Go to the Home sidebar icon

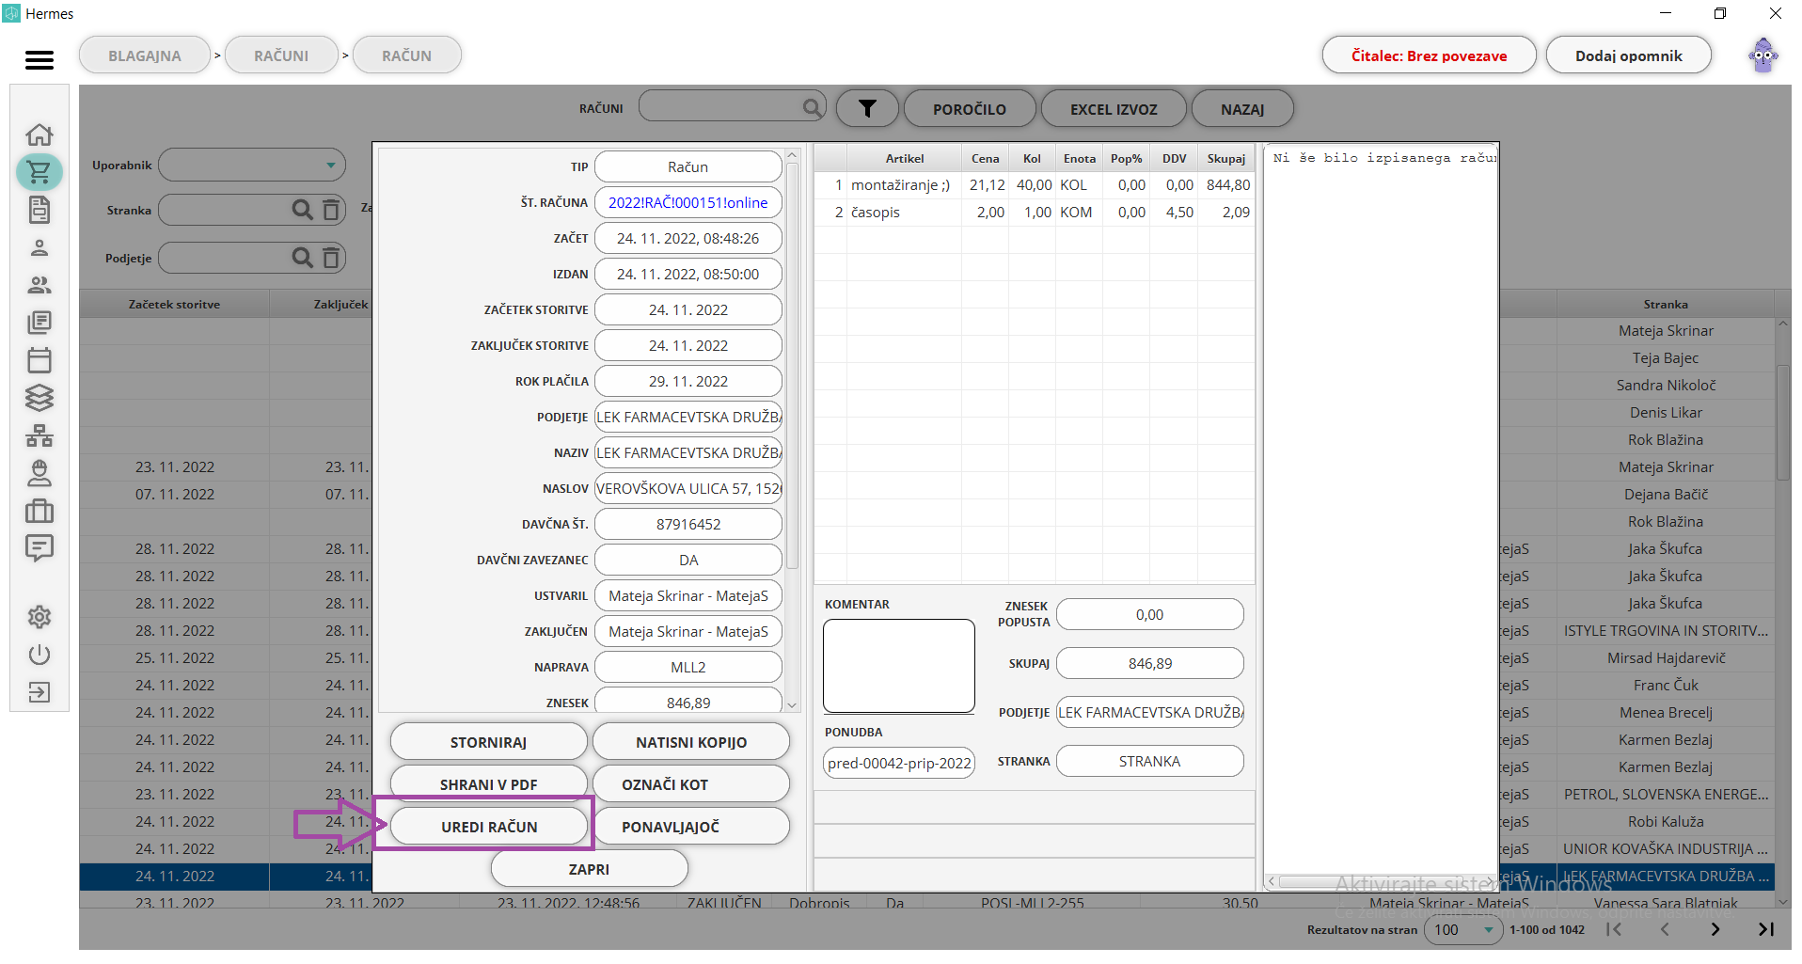click(40, 134)
